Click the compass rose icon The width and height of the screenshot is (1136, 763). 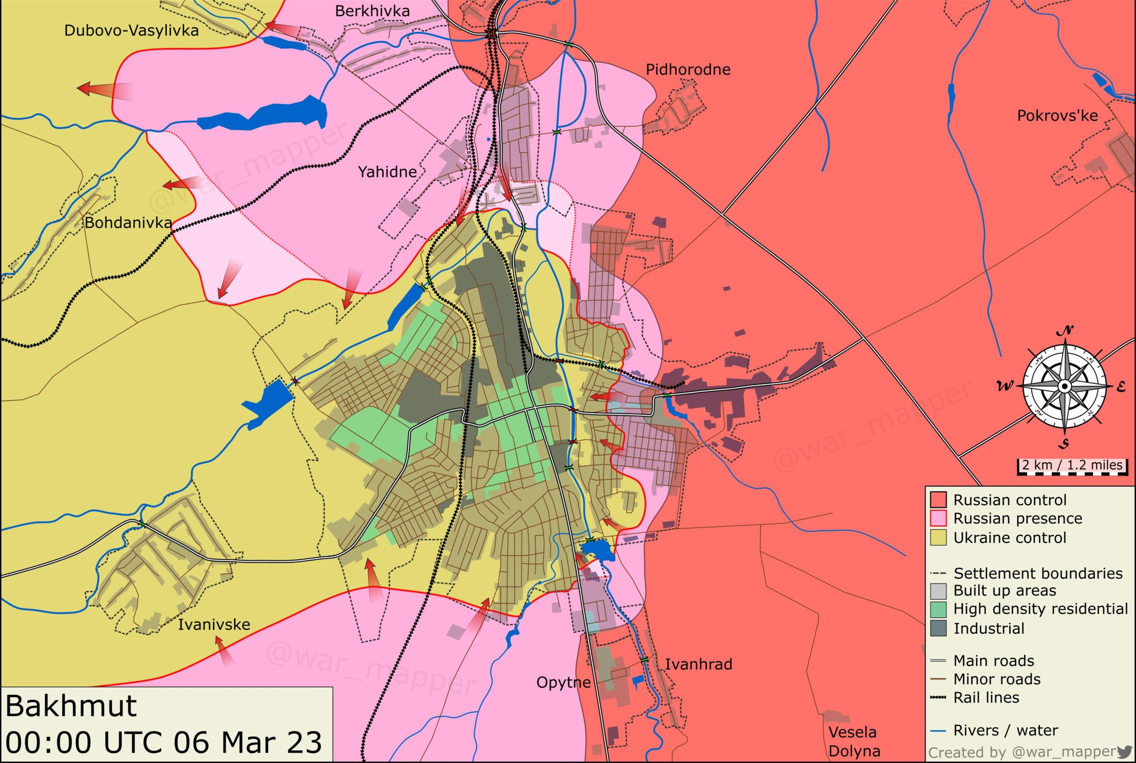pyautogui.click(x=1064, y=387)
